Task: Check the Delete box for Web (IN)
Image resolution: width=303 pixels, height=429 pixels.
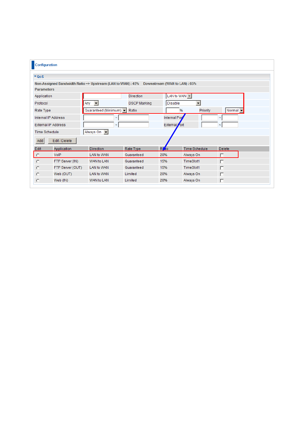Action: [x=222, y=180]
